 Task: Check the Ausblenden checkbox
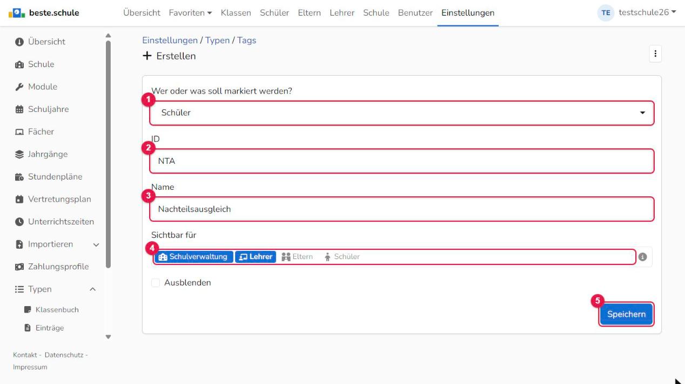pyautogui.click(x=156, y=283)
